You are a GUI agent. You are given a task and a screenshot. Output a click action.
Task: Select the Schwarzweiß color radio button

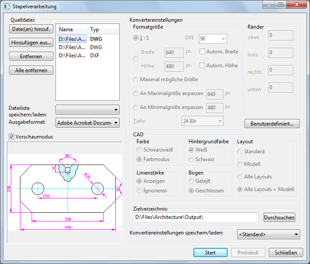click(x=139, y=150)
